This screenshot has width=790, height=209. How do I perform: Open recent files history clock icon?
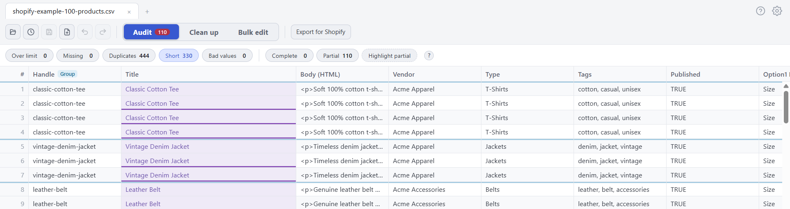(31, 32)
